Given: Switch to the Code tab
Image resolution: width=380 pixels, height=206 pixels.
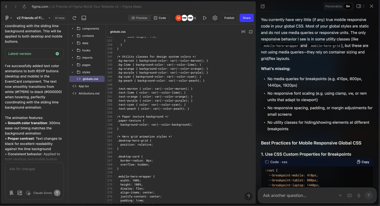Looking at the screenshot, I should pos(160,18).
